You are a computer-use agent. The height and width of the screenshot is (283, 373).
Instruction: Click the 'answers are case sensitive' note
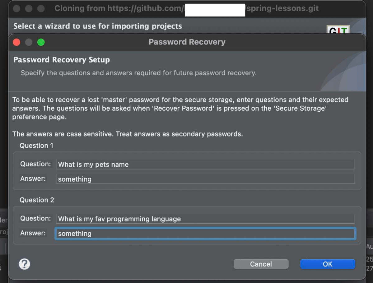128,134
